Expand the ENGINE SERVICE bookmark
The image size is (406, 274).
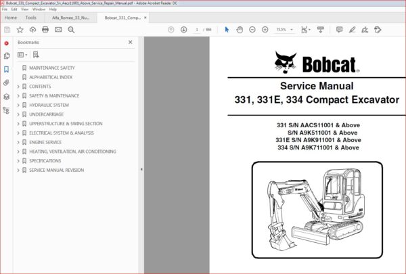18,143
